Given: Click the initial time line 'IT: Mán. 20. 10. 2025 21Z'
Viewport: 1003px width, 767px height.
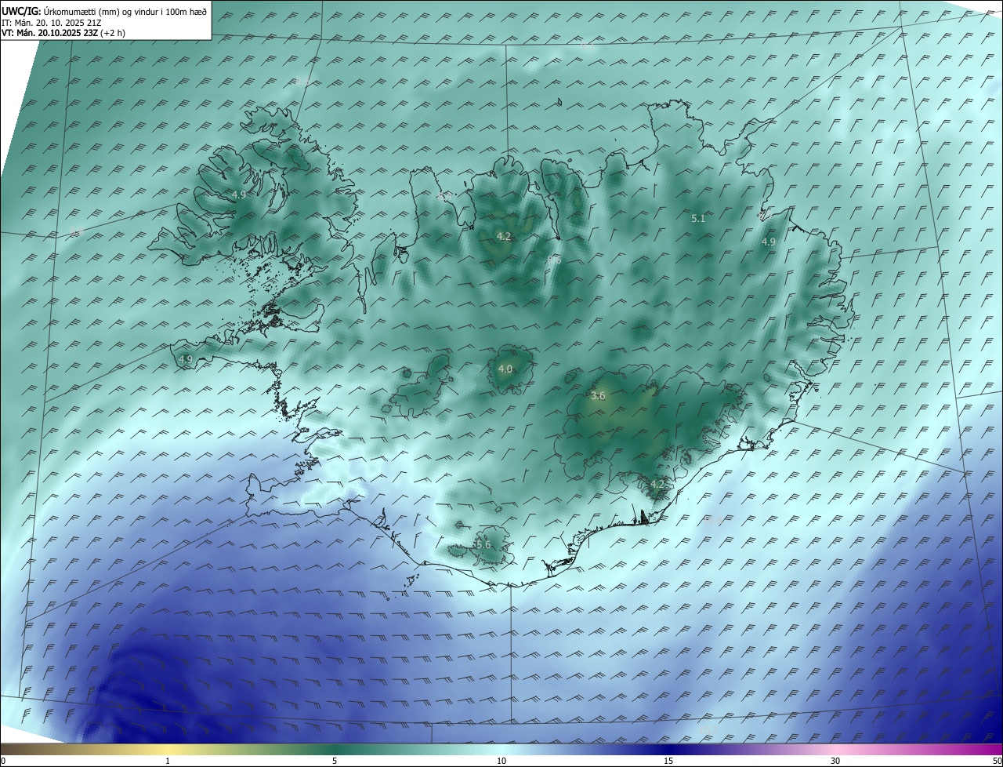Looking at the screenshot, I should coord(53,23).
